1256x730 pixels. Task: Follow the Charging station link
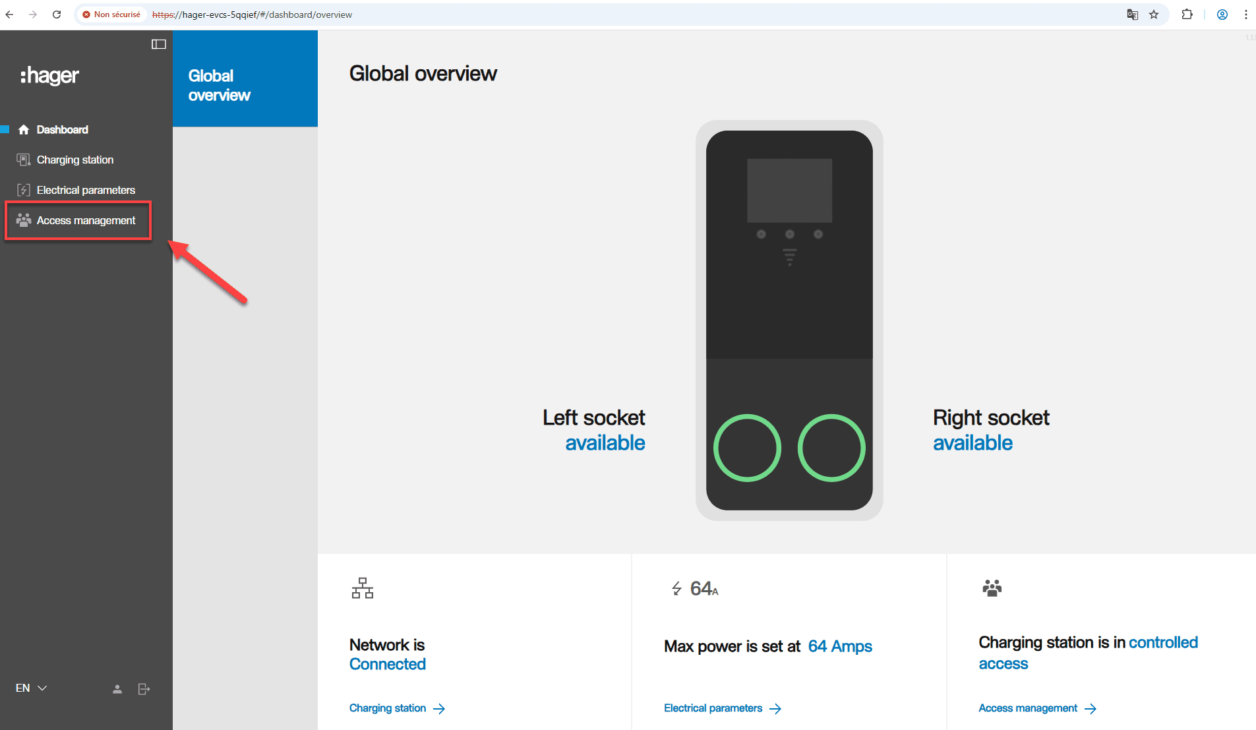click(397, 708)
